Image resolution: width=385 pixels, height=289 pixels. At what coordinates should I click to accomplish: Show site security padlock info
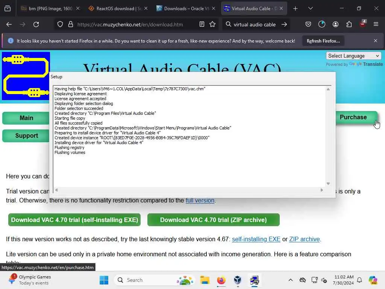pyautogui.click(x=71, y=24)
